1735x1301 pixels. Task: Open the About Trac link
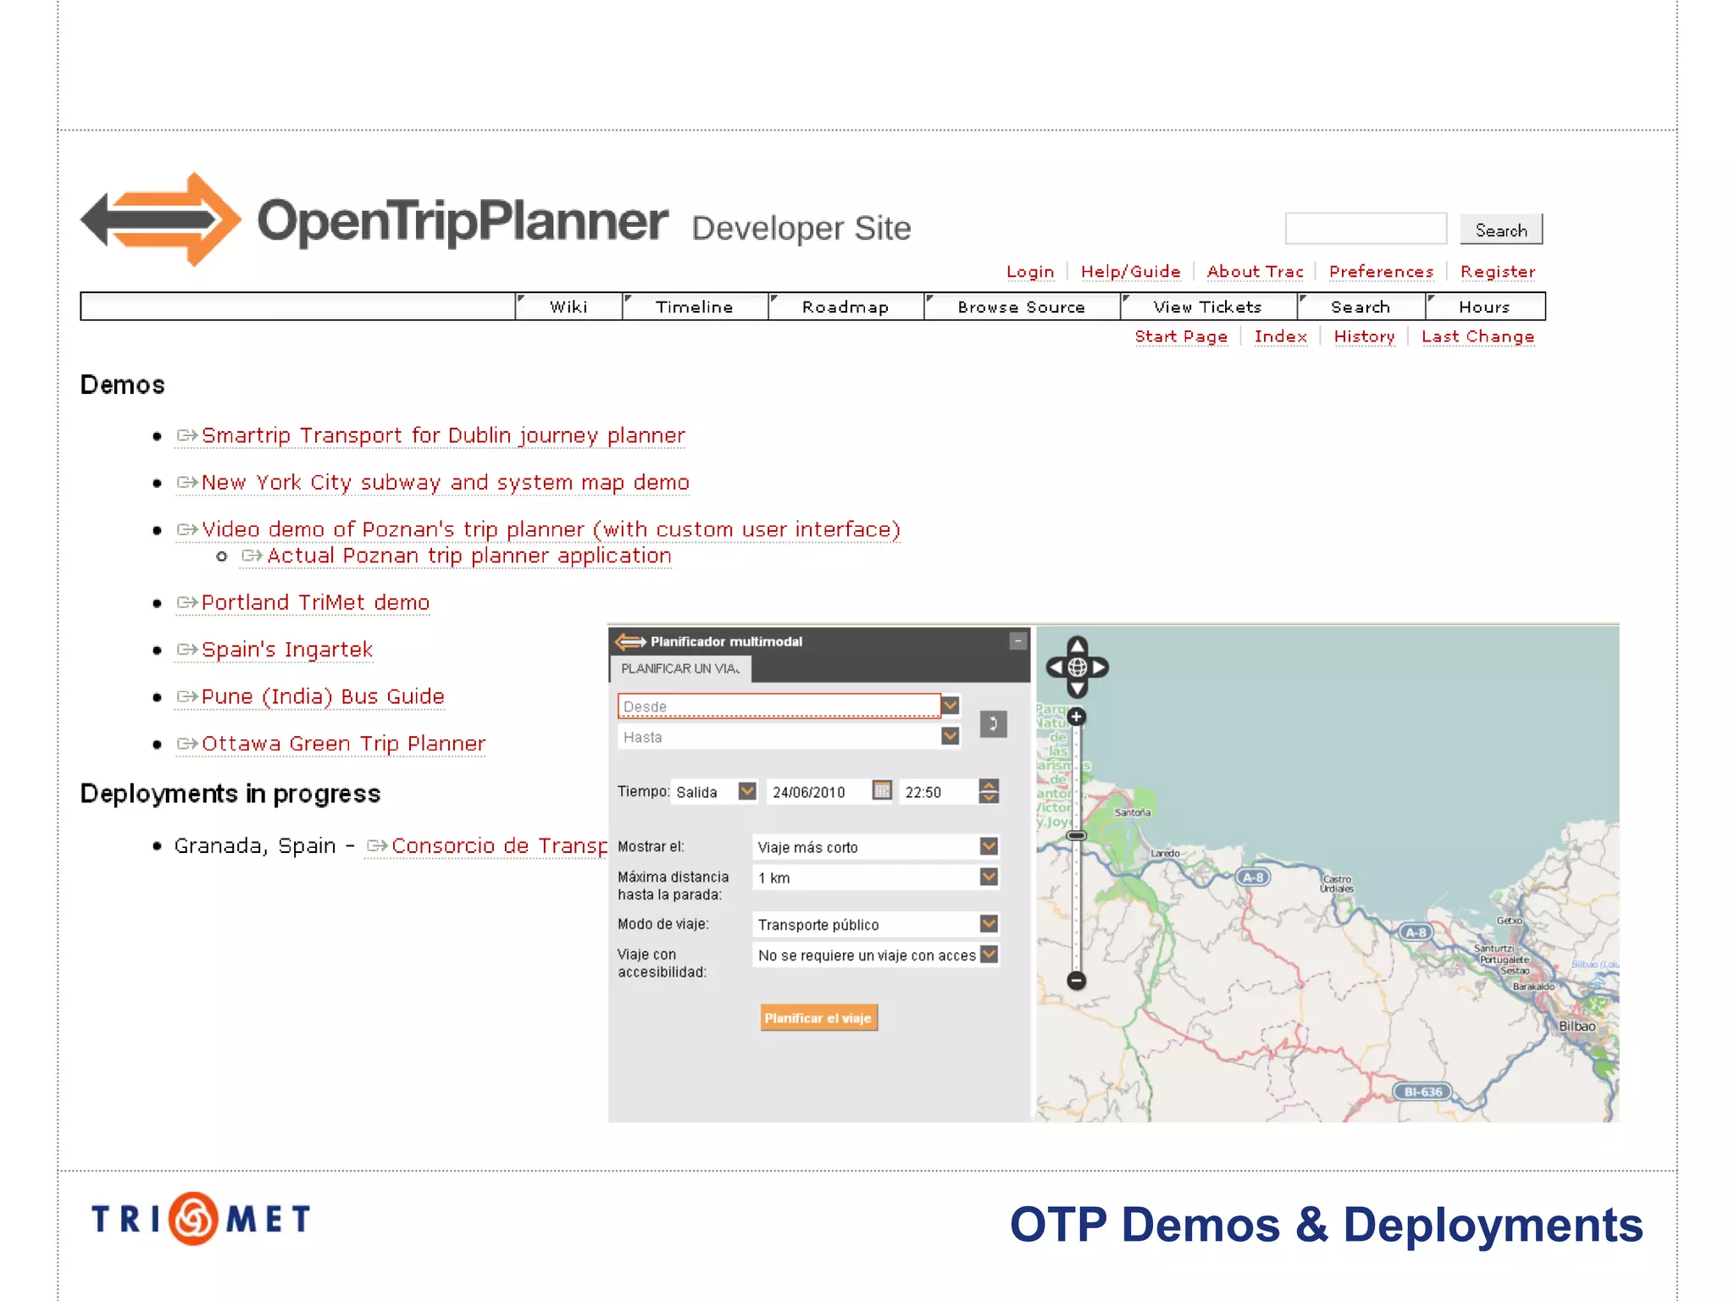(x=1256, y=272)
